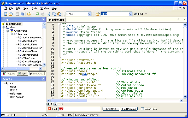
Task: Toggle end-of-line pilcrow marker icon
Action: coord(62,104)
